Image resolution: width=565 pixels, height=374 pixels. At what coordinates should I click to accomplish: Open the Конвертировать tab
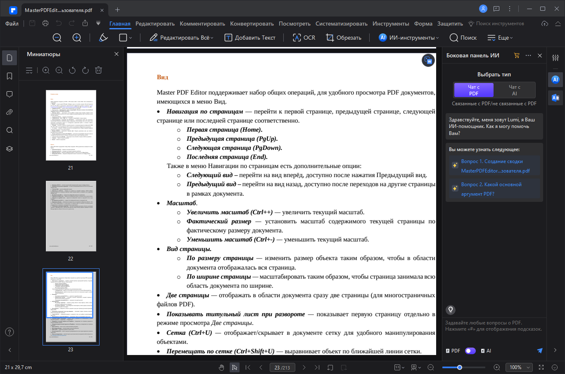(x=252, y=24)
